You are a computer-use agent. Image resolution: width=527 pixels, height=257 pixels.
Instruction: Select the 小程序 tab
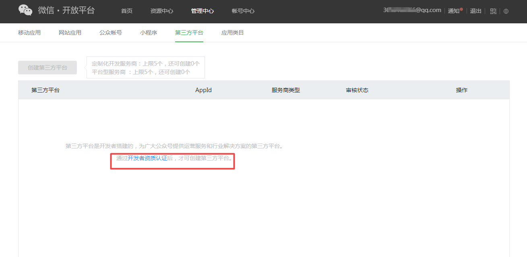(x=149, y=33)
